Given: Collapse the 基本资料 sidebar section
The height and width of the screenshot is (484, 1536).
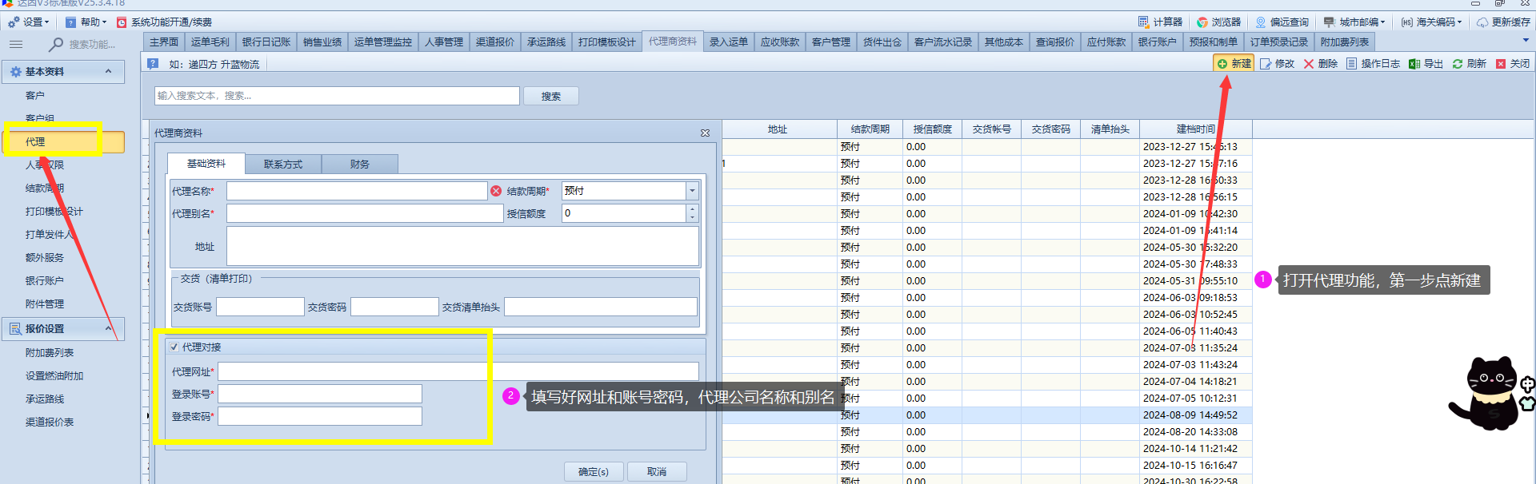Looking at the screenshot, I should coord(108,72).
